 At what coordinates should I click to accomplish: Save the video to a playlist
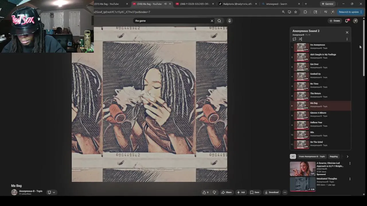tap(255, 192)
